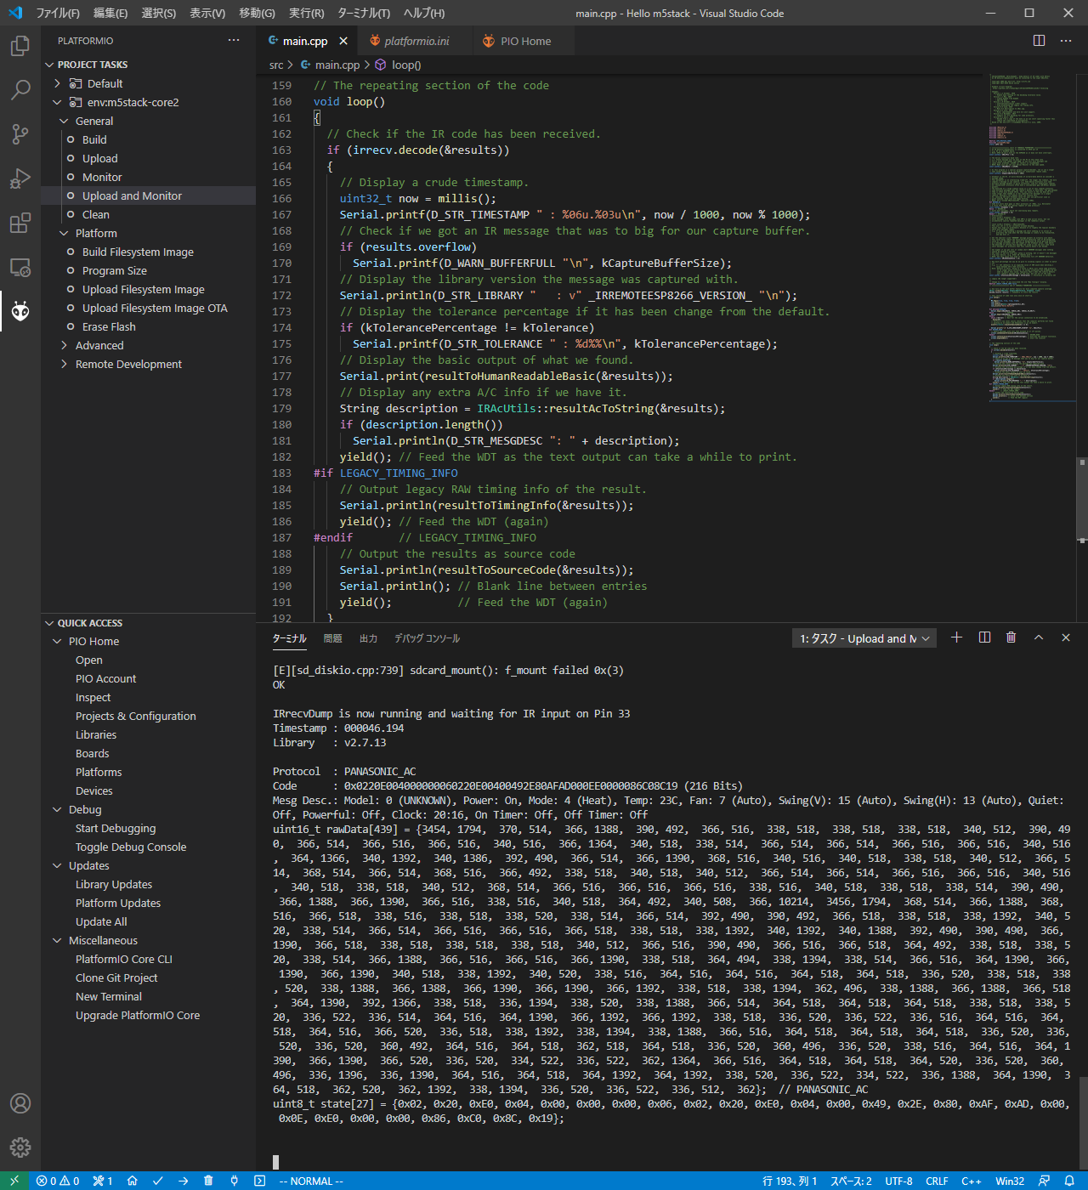Open PlatformIO new terminal icon in status bar

pos(259,1181)
